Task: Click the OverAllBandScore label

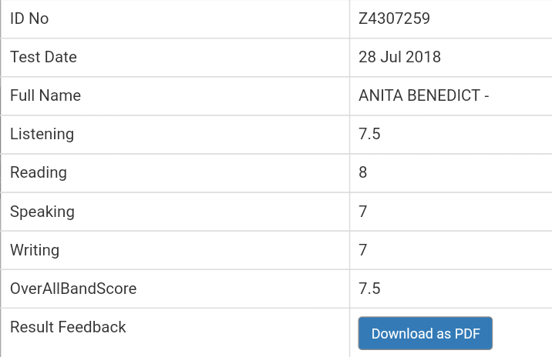Action: click(x=73, y=289)
